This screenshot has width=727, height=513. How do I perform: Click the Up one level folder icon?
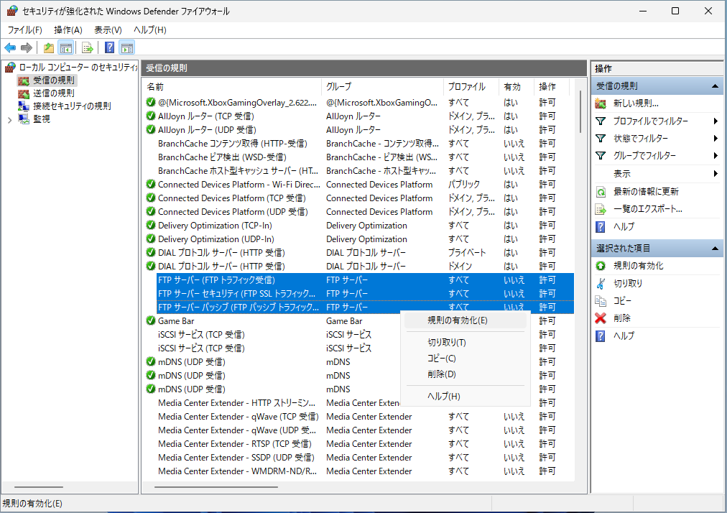49,47
